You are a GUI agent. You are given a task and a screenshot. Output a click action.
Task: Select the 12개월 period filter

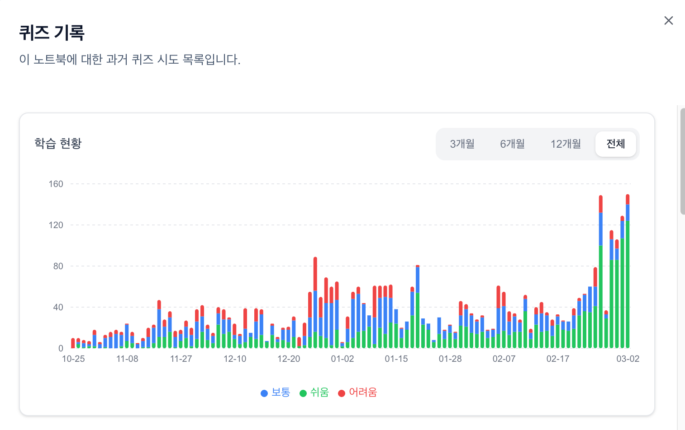[565, 144]
